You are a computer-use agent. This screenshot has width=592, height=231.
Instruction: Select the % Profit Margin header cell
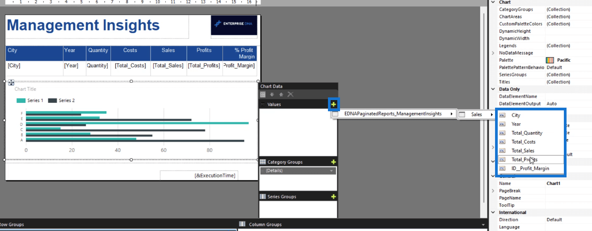pyautogui.click(x=240, y=53)
